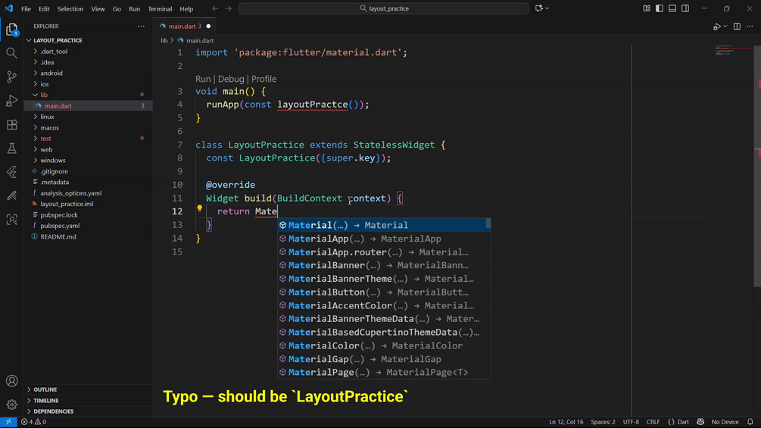Toggle the Primary Side Bar
This screenshot has height=428, width=761.
pos(660,8)
